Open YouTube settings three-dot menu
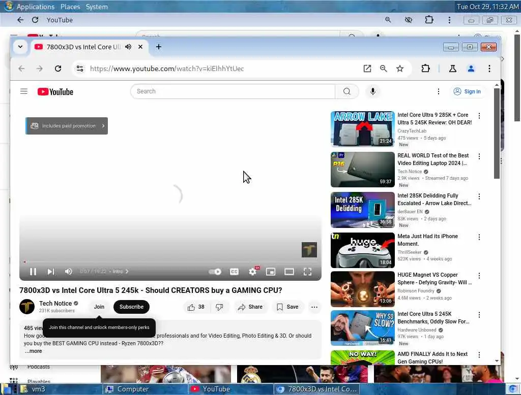The width and height of the screenshot is (521, 395). 438,91
